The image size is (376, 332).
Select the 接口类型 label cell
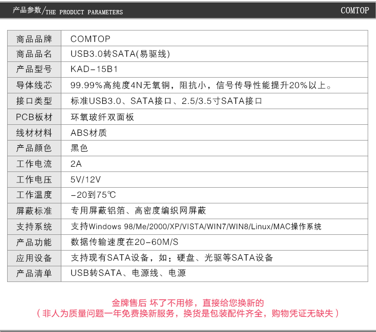click(34, 101)
